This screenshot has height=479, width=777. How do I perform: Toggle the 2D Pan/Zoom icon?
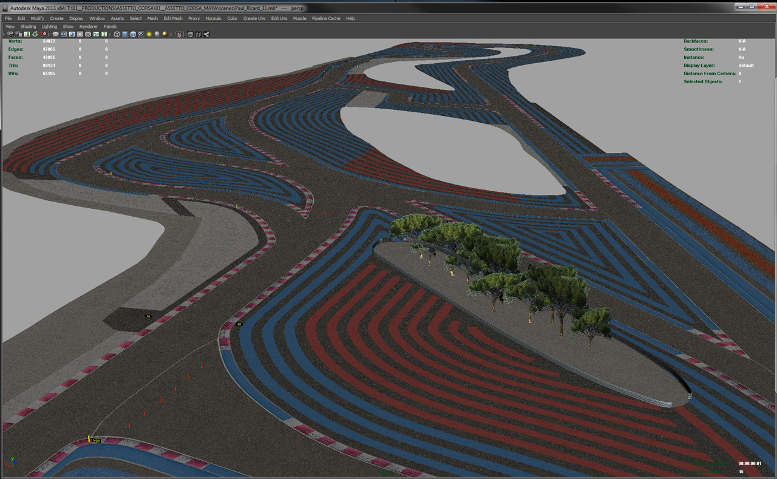42,34
